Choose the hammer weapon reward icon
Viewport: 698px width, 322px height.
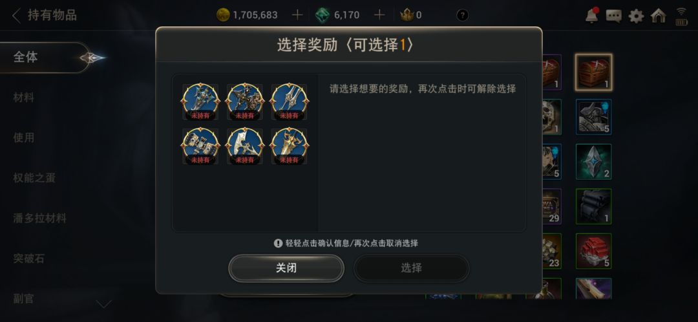coord(200,146)
